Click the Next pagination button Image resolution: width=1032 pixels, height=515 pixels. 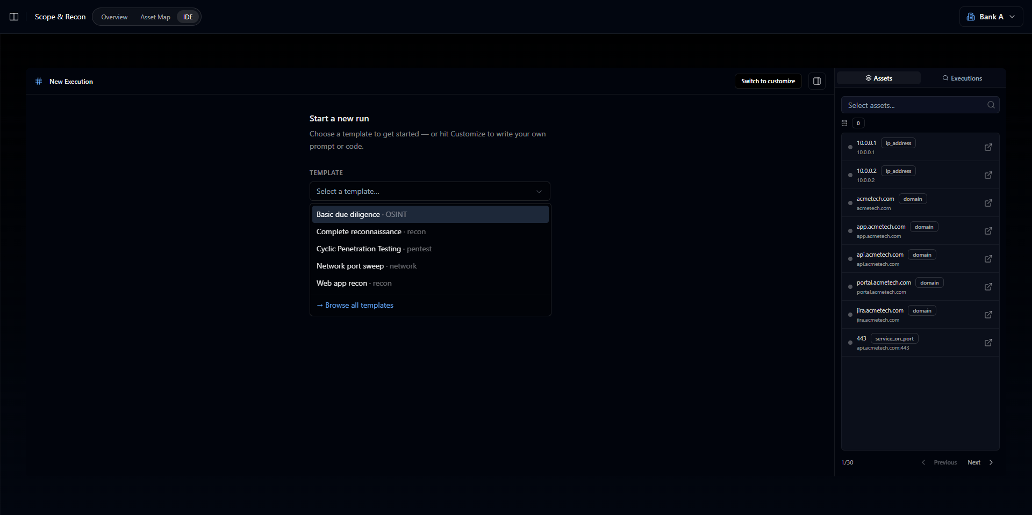click(x=980, y=462)
